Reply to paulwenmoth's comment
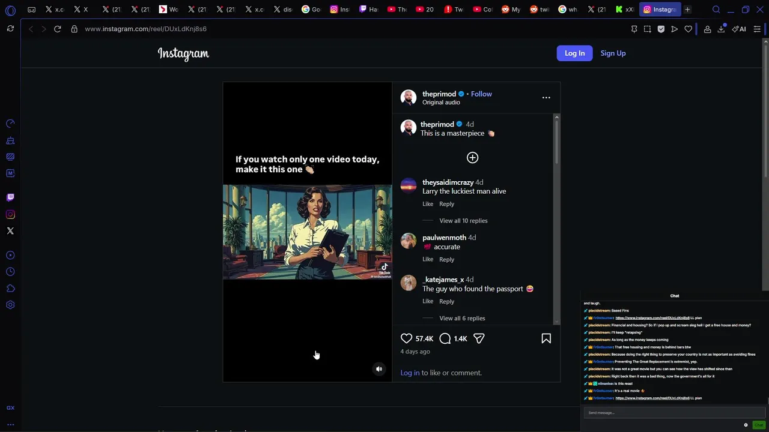The image size is (769, 432). [446, 259]
